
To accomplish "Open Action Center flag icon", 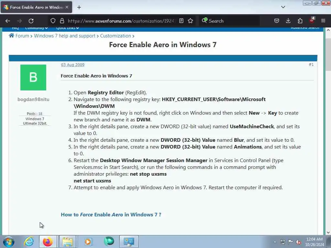I will 291,242.
